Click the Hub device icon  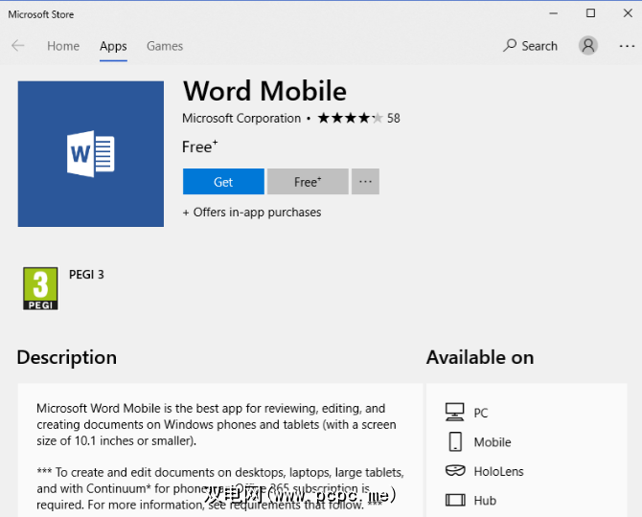point(455,500)
